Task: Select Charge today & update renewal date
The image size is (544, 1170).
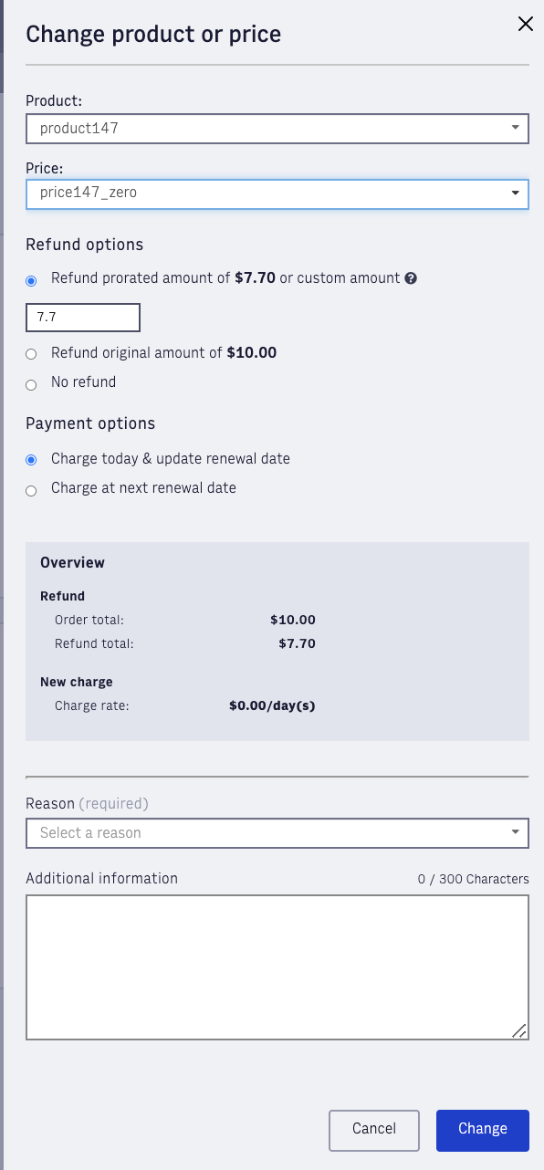Action: (x=31, y=460)
